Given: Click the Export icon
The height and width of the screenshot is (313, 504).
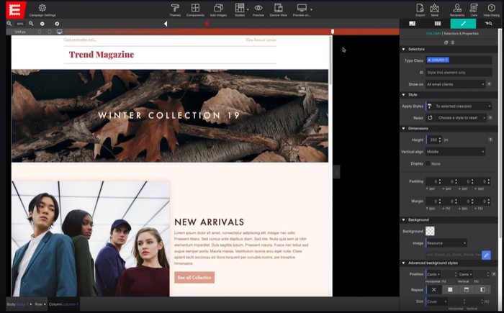Looking at the screenshot, I should [x=420, y=9].
